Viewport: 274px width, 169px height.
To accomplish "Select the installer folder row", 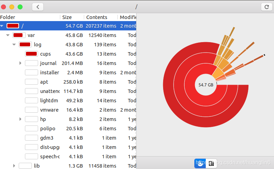I will (x=68, y=73).
